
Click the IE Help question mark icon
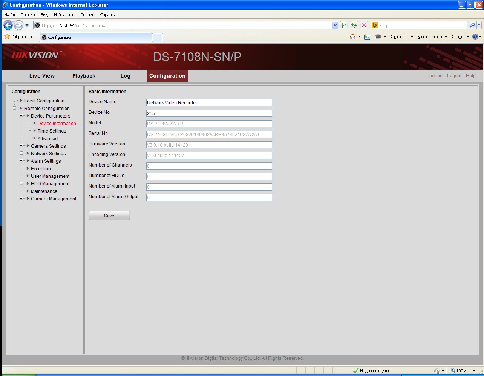point(475,37)
